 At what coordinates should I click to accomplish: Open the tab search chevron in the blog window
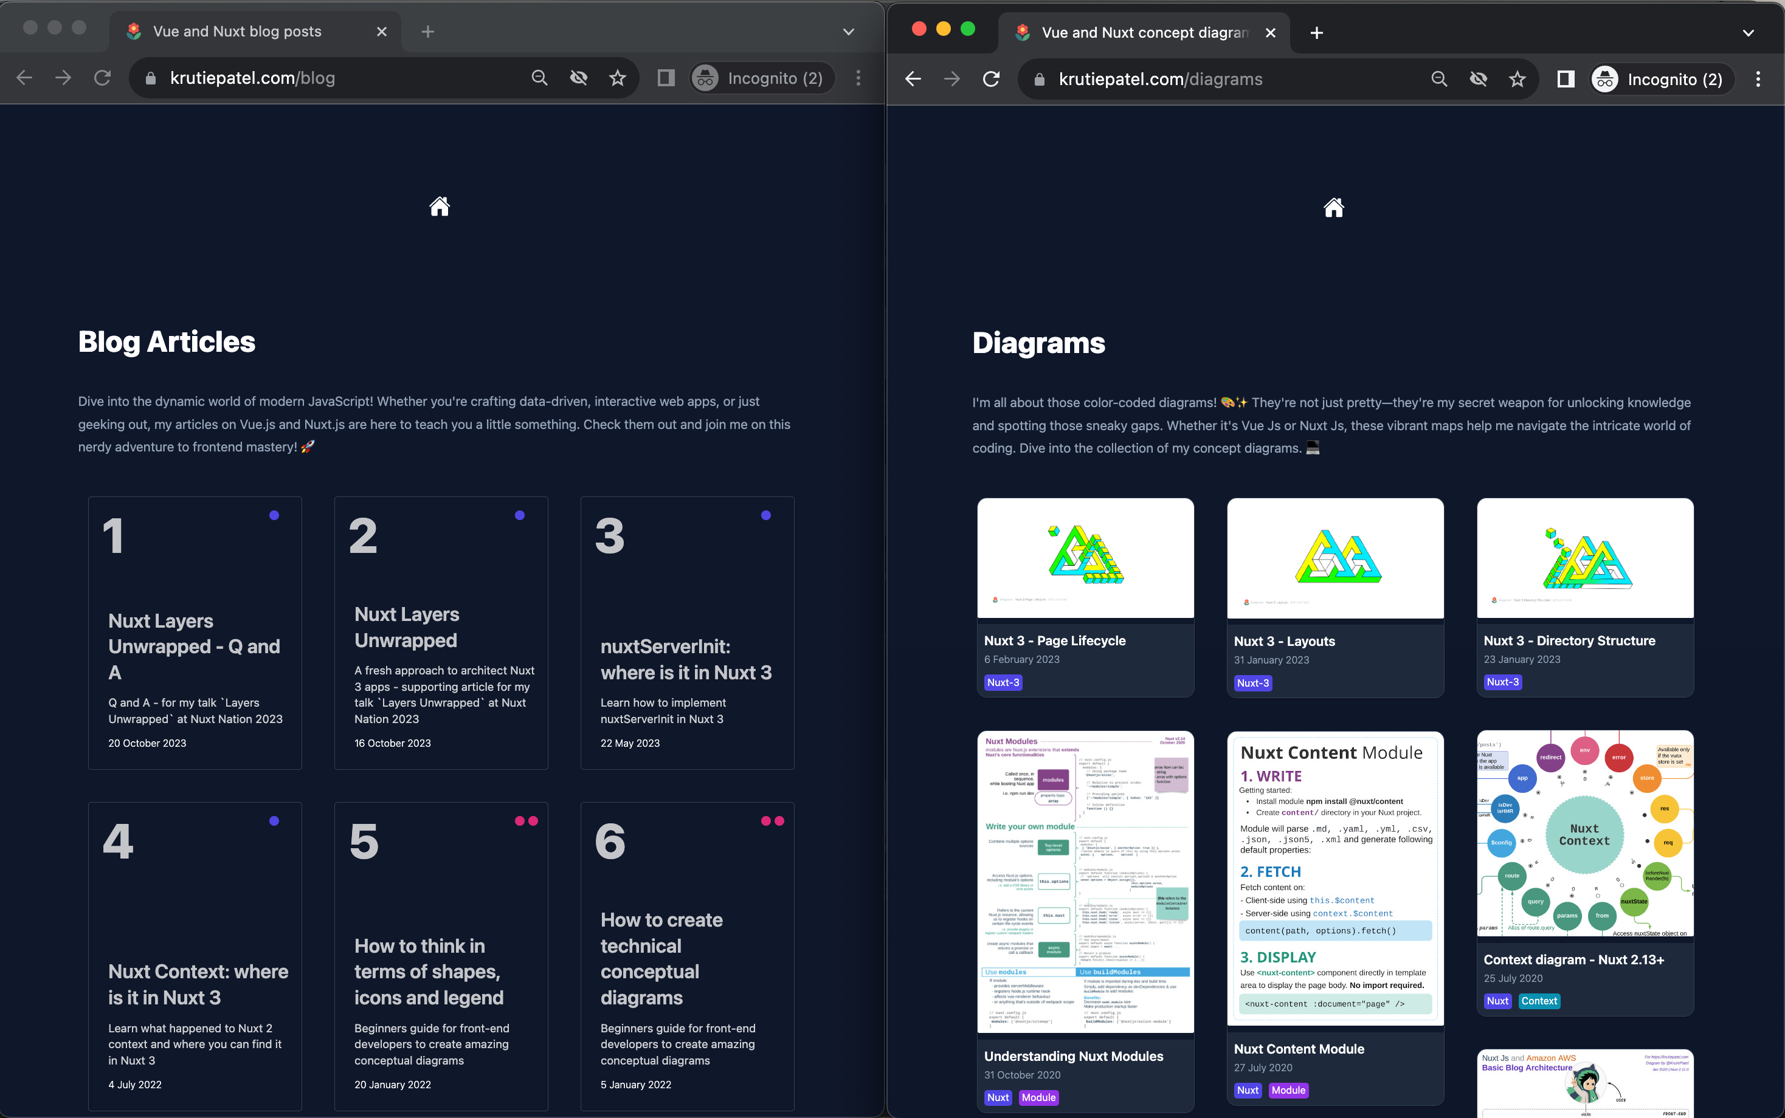[x=848, y=32]
